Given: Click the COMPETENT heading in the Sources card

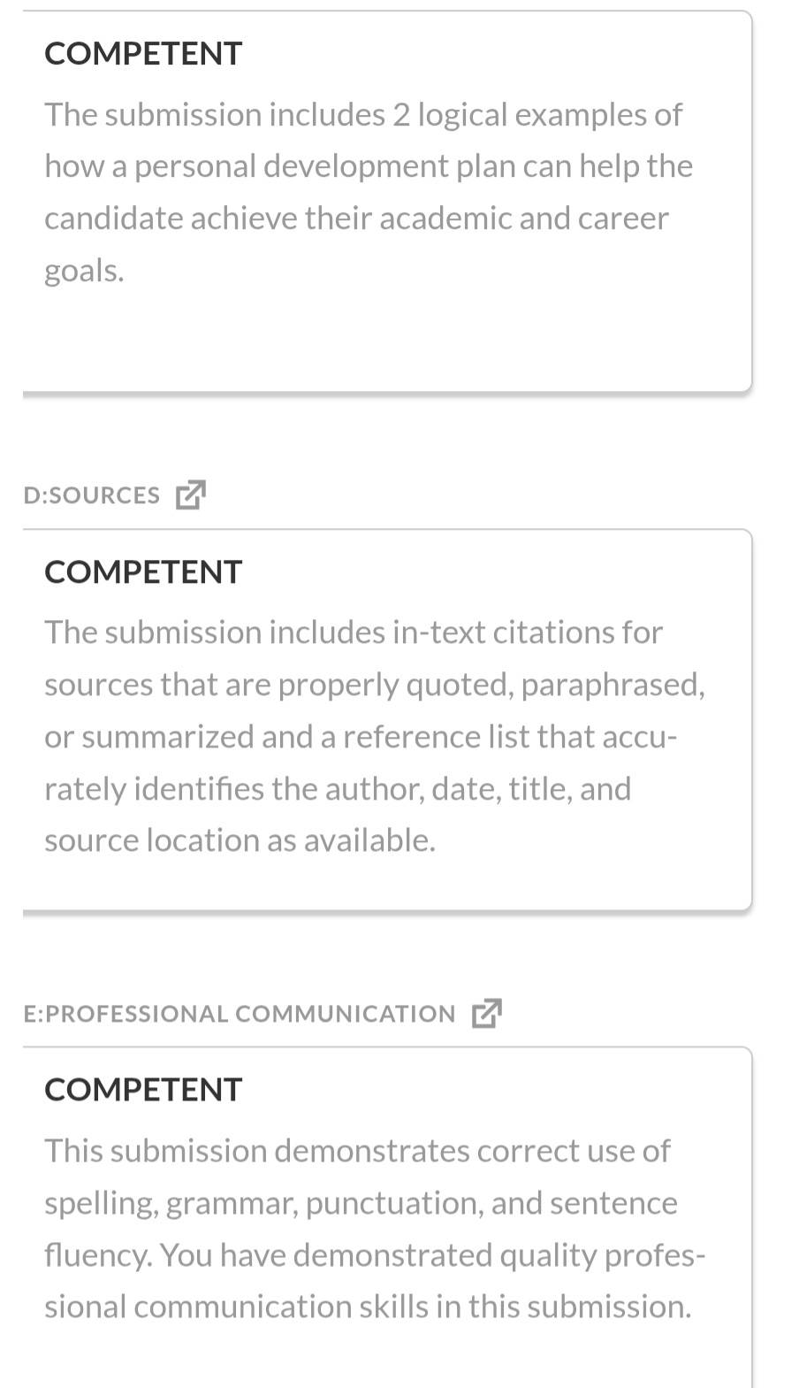Looking at the screenshot, I should pos(143,572).
